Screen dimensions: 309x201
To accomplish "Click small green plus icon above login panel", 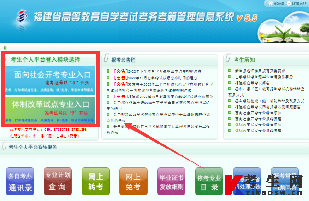I will (x=6, y=48).
